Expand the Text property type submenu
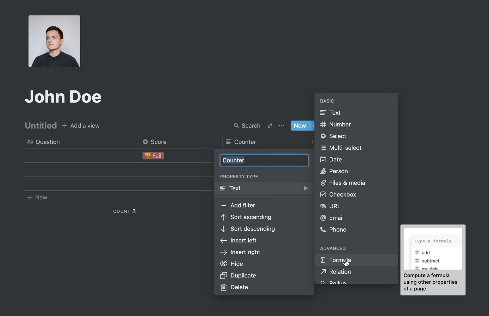Screen dimensions: 489x316 pyautogui.click(x=264, y=188)
